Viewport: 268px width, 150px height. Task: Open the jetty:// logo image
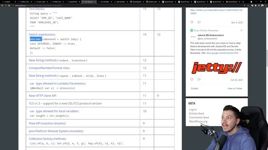pyautogui.click(x=217, y=67)
